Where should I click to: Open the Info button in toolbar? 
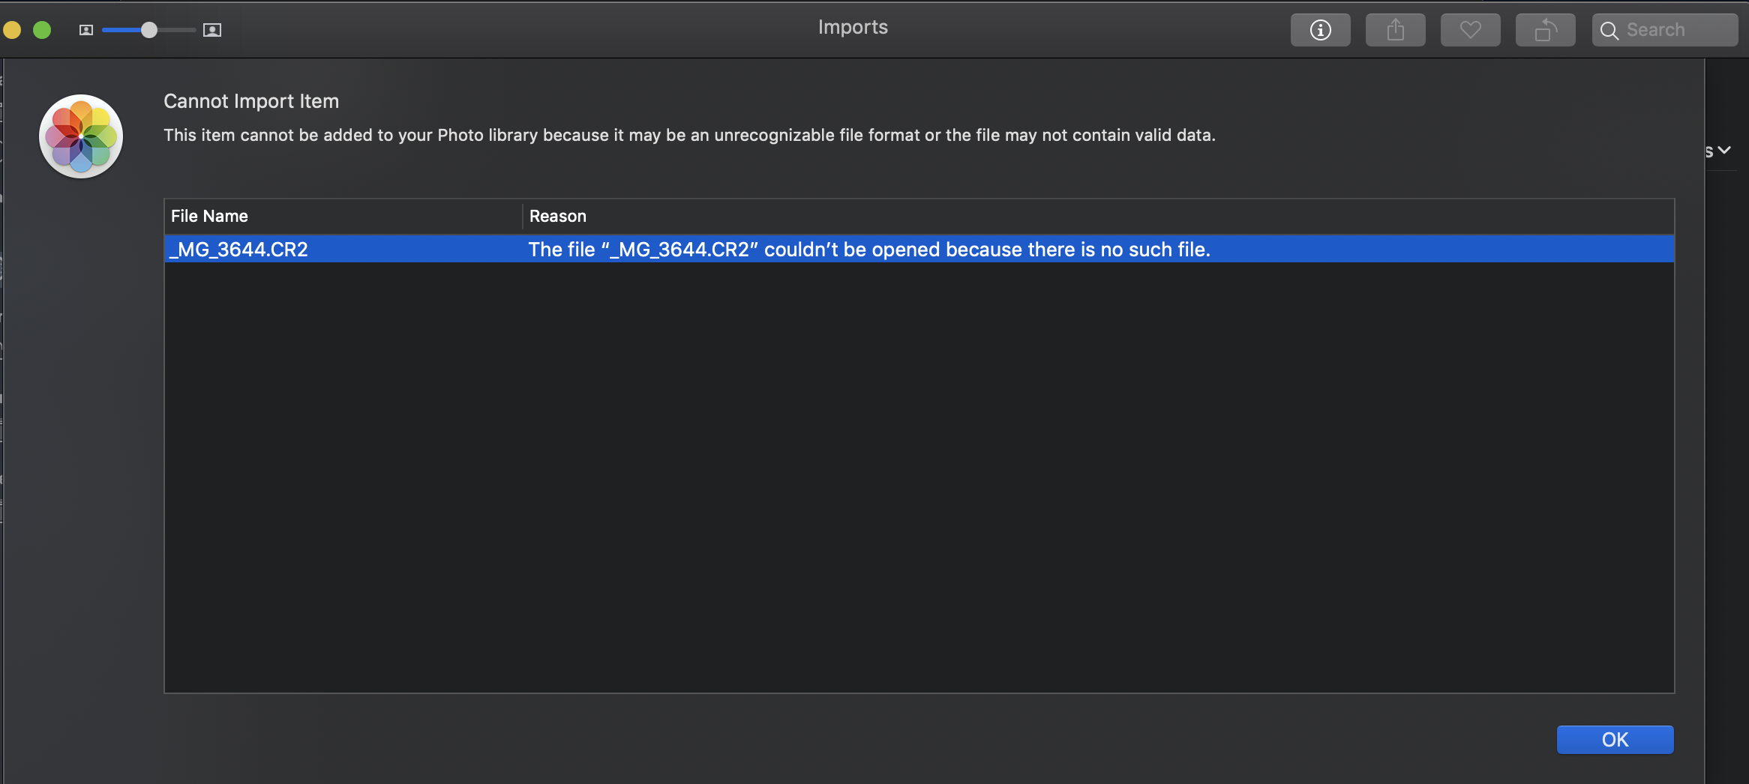tap(1320, 30)
